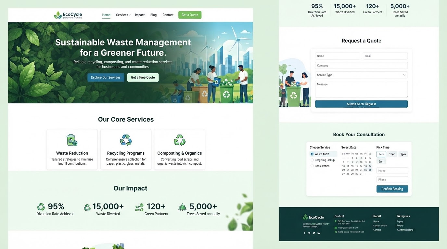Pick the 9am time slot
This screenshot has width=447, height=249.
tap(381, 154)
